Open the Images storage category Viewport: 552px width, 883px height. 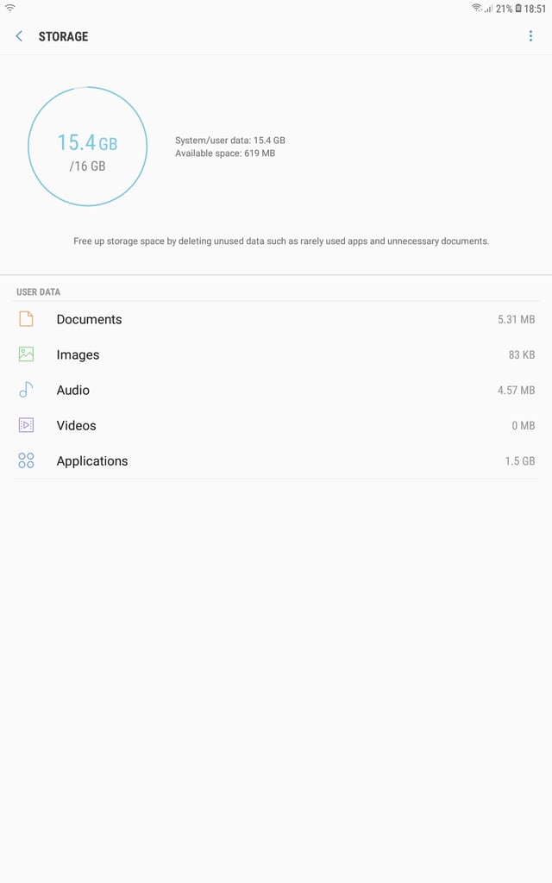(x=276, y=354)
